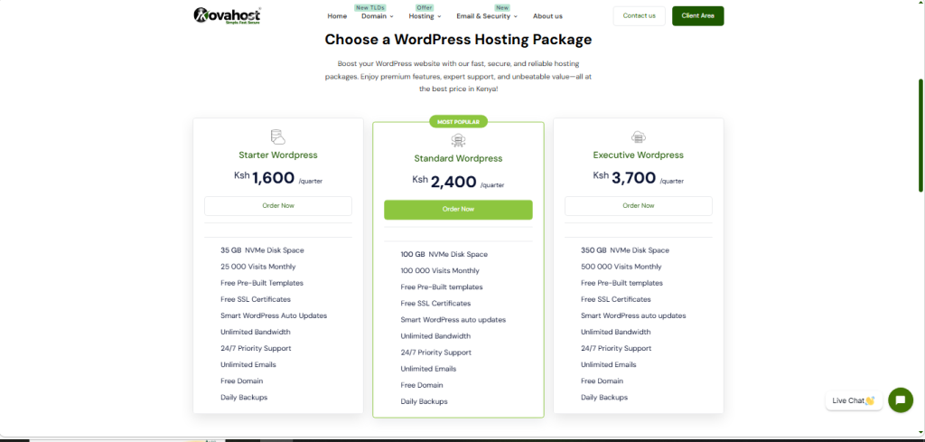Click the page vertical scrollbar
This screenshot has width=925, height=442.
pos(920,136)
